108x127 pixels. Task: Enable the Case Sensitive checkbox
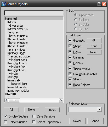pos(34,116)
